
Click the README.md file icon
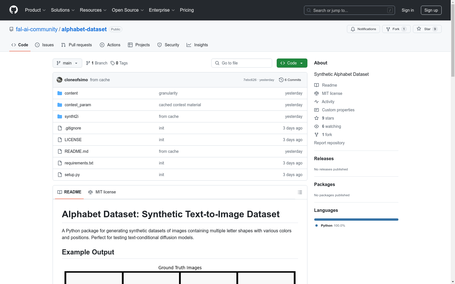coord(60,151)
